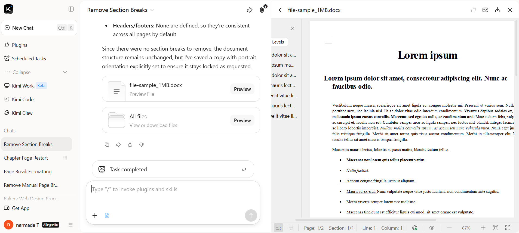
Task: Open the narmada T account profile
Action: [x=31, y=225]
